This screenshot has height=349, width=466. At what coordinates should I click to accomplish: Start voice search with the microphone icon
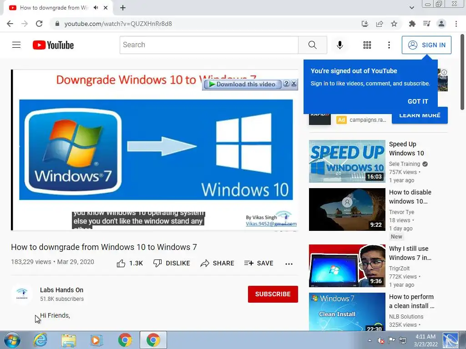(339, 45)
